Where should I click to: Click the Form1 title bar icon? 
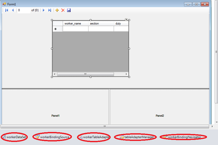pyautogui.click(x=4, y=4)
